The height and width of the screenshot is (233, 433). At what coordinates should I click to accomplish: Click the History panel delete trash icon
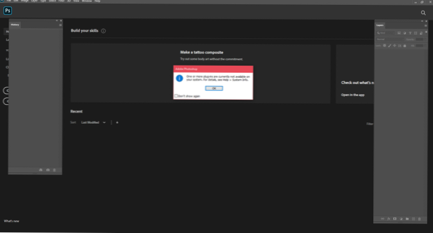tap(54, 170)
